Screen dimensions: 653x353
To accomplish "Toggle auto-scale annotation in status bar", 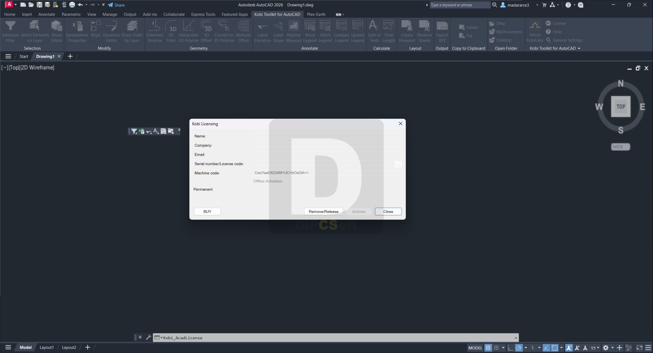I will [x=577, y=348].
